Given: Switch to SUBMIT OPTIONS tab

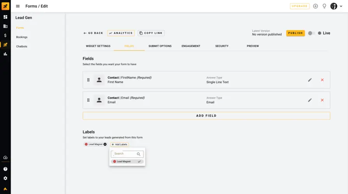Looking at the screenshot, I should [x=160, y=46].
